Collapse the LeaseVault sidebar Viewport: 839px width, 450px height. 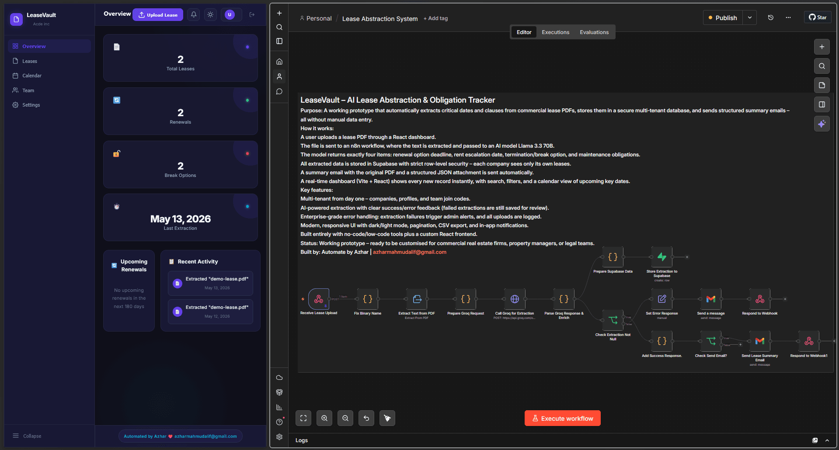[x=27, y=436]
